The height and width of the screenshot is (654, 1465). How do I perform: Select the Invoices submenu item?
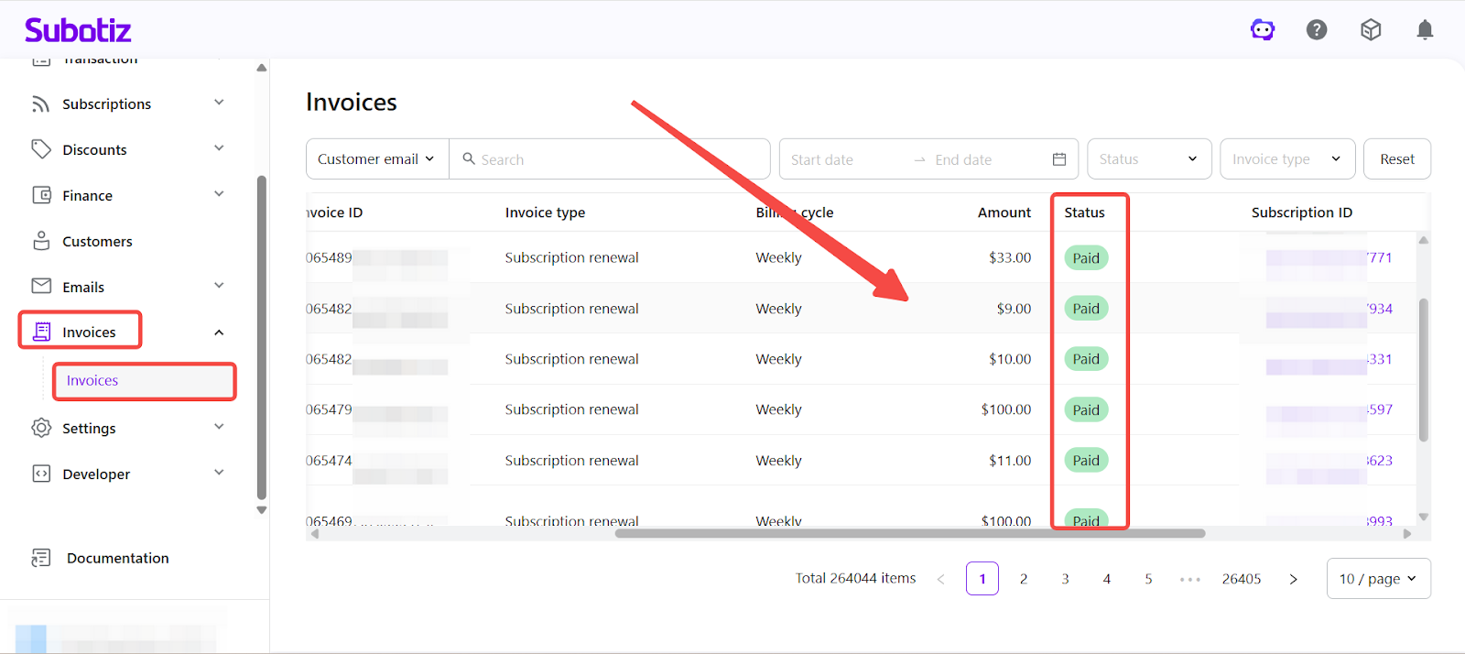[x=92, y=381]
